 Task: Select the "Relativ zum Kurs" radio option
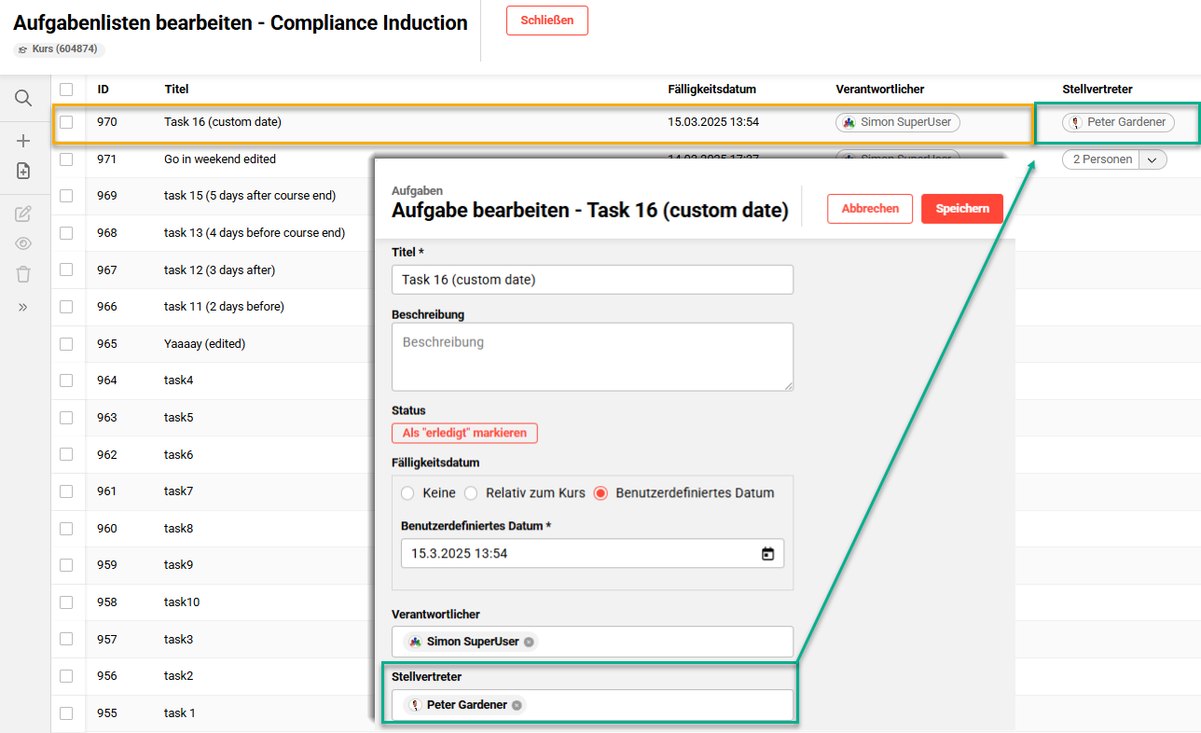471,493
